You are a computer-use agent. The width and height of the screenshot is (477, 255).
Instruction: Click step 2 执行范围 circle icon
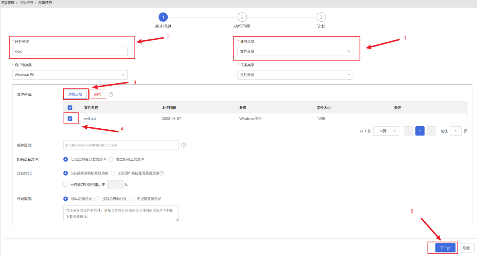242,17
